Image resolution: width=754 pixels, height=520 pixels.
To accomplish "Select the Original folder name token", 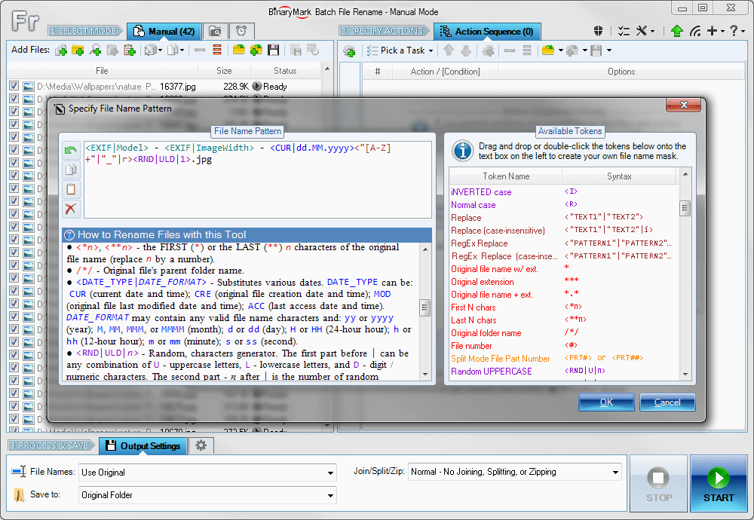I will click(563, 333).
